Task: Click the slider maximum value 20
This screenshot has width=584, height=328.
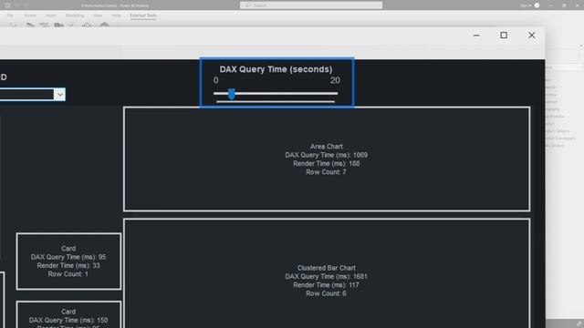Action: click(335, 80)
